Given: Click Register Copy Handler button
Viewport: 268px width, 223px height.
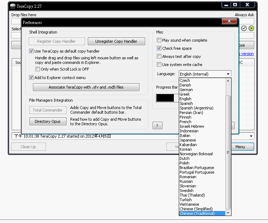Looking at the screenshot, I should [x=57, y=41].
